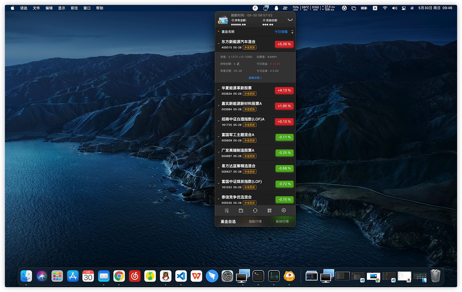462x292 pixels.
Task: Click the fund app icon in menu bar
Action: tap(255, 8)
